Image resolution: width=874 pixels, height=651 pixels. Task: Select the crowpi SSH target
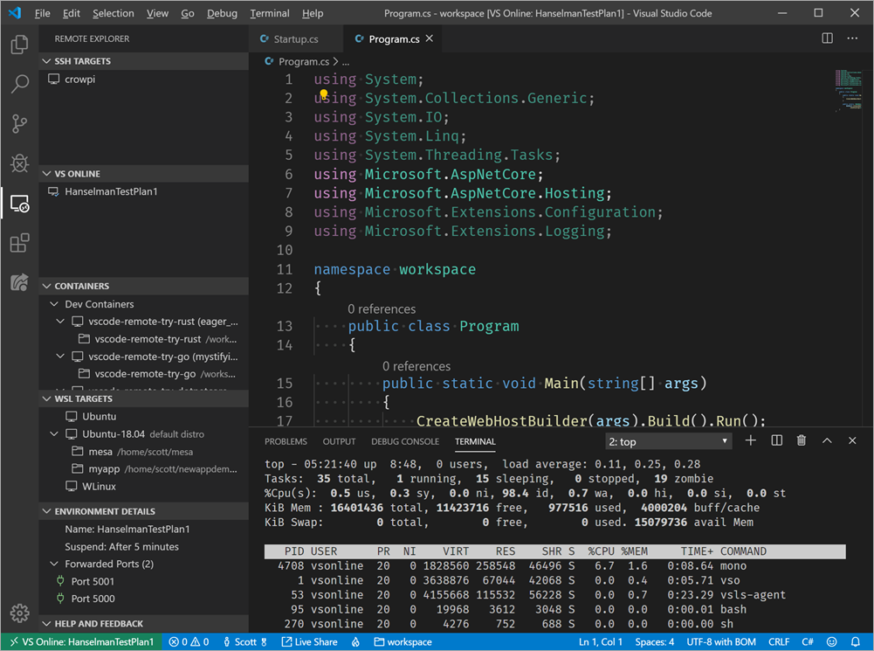[x=144, y=80]
